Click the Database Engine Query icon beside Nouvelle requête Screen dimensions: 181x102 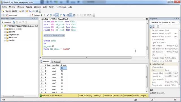coord(20,11)
